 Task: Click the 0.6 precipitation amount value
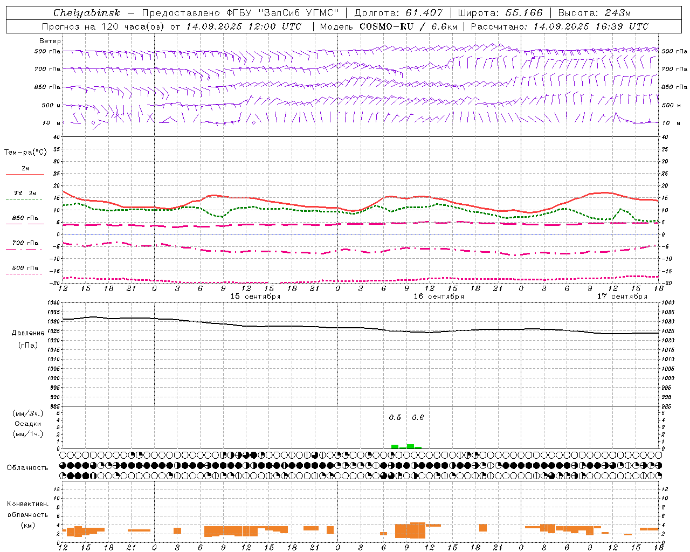[418, 417]
